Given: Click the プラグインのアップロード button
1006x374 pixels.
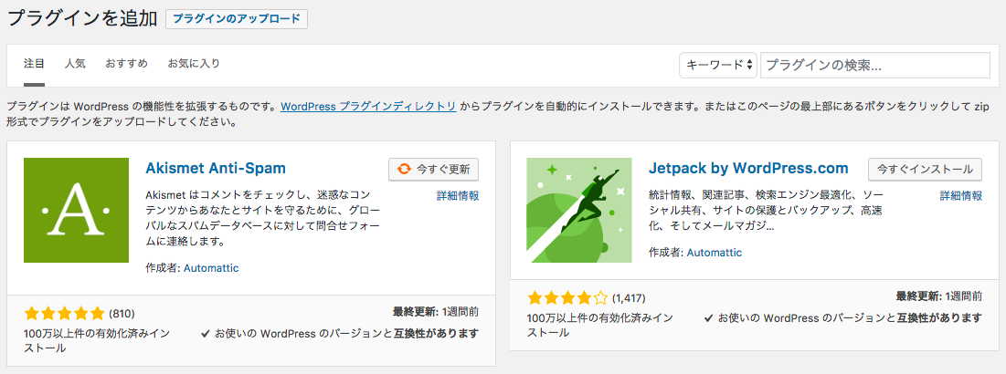Looking at the screenshot, I should pos(237,19).
